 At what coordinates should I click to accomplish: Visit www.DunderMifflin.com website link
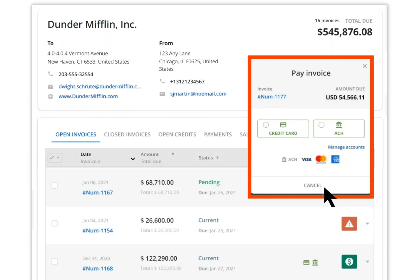point(88,96)
